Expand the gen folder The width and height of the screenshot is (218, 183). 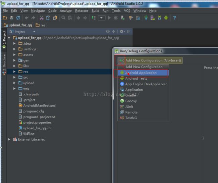[x=14, y=60]
